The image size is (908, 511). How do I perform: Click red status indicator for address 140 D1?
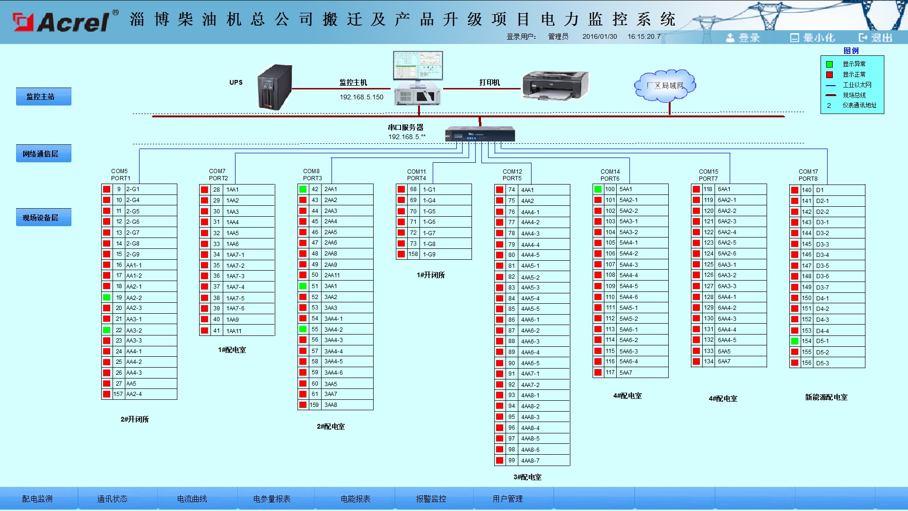(794, 190)
